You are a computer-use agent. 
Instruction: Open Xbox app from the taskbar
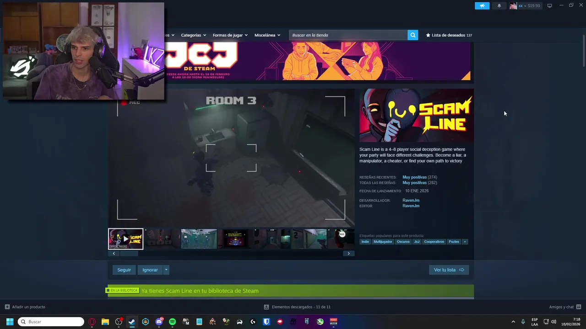coord(320,322)
